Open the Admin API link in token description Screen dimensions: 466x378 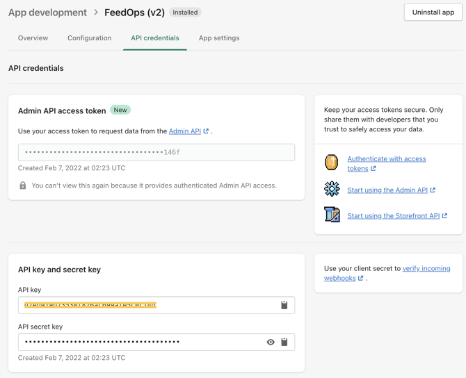point(185,131)
